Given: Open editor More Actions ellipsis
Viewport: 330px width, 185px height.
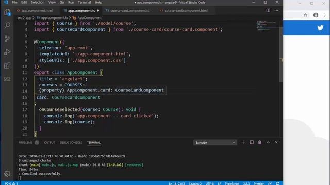Looking at the screenshot, I should point(276,10).
